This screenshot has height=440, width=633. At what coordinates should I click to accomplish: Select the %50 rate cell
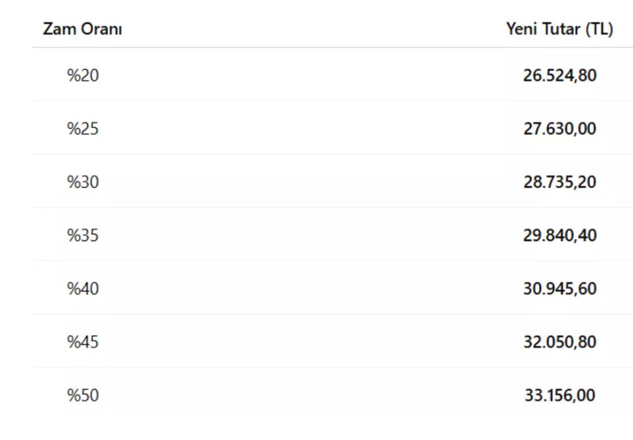(x=83, y=395)
